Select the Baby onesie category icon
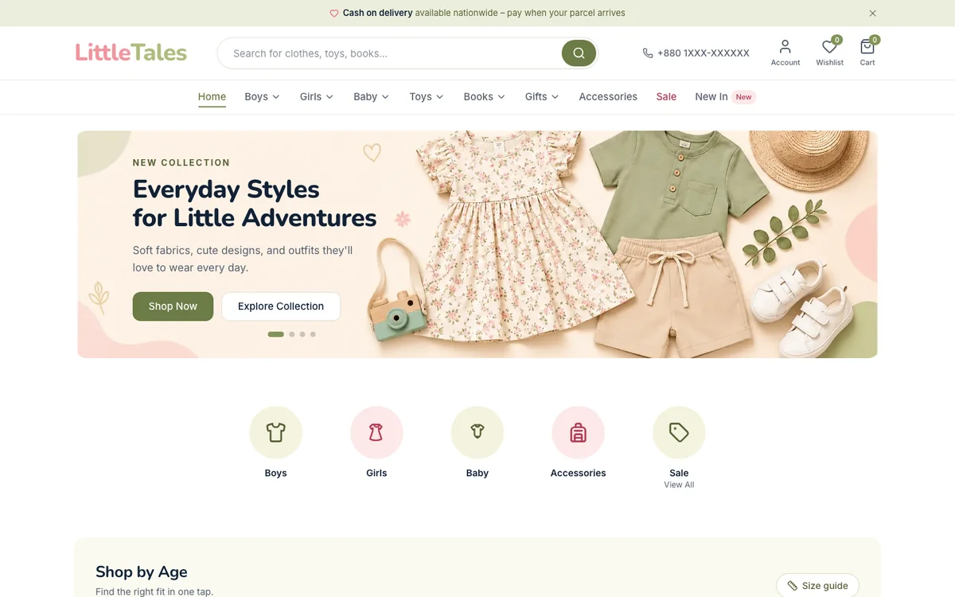 477,432
